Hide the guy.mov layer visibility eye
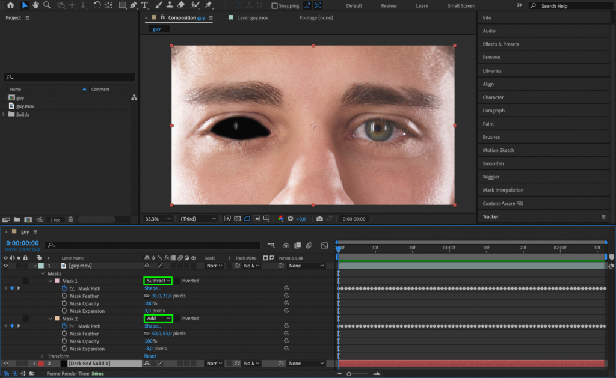The image size is (616, 378). (5, 265)
